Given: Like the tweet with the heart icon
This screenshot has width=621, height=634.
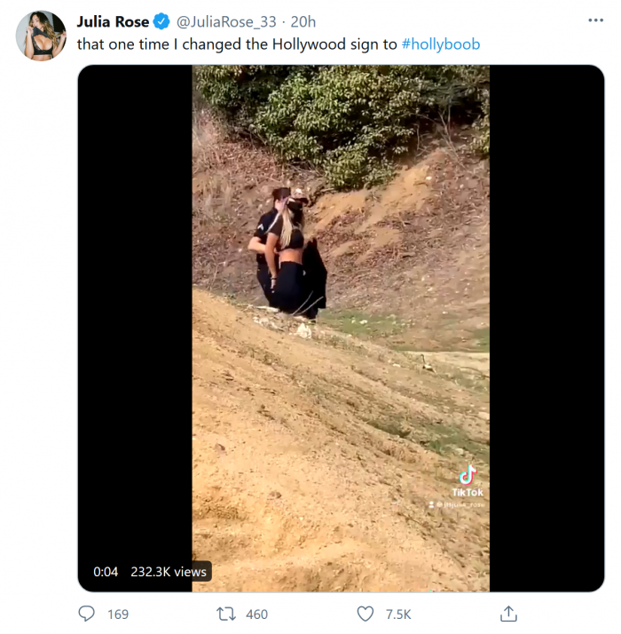Looking at the screenshot, I should click(x=365, y=614).
